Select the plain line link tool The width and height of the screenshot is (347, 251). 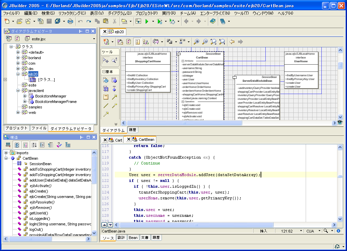pyautogui.click(x=106, y=106)
